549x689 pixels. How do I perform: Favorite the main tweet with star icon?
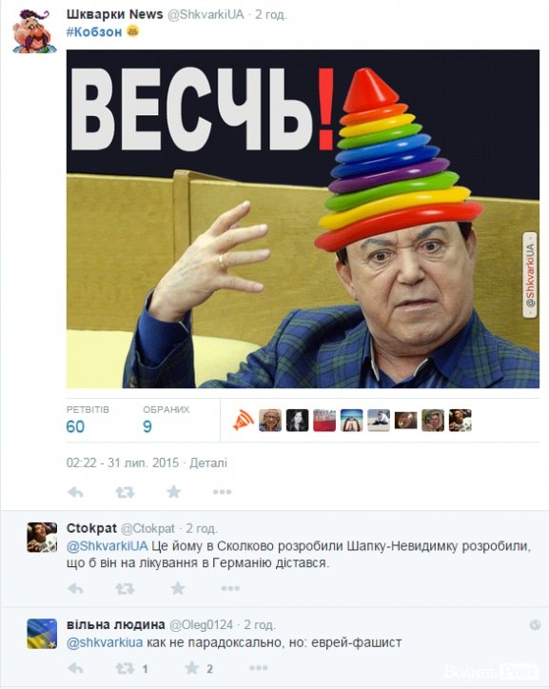pos(174,492)
